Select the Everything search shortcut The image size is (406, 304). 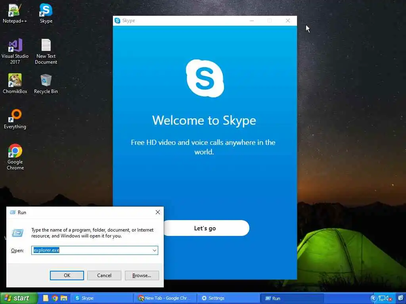(15, 119)
